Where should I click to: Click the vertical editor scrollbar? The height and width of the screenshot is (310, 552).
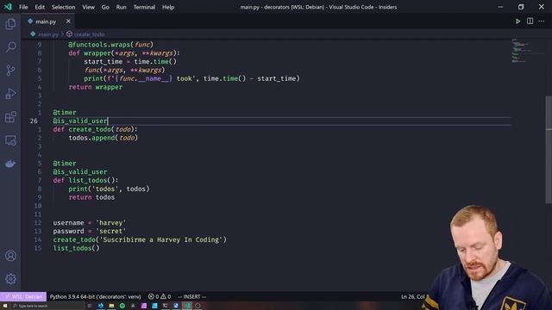pos(549,149)
